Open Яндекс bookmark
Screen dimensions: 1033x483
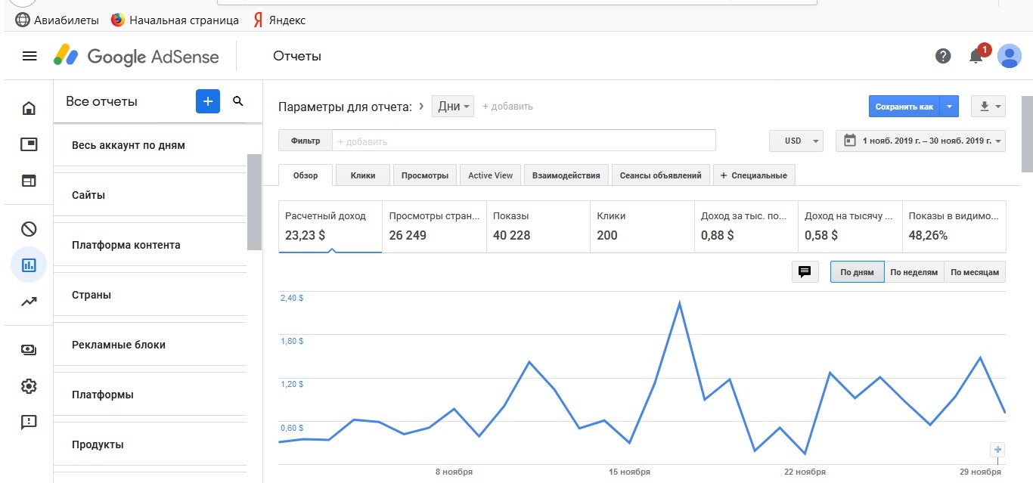pos(280,20)
